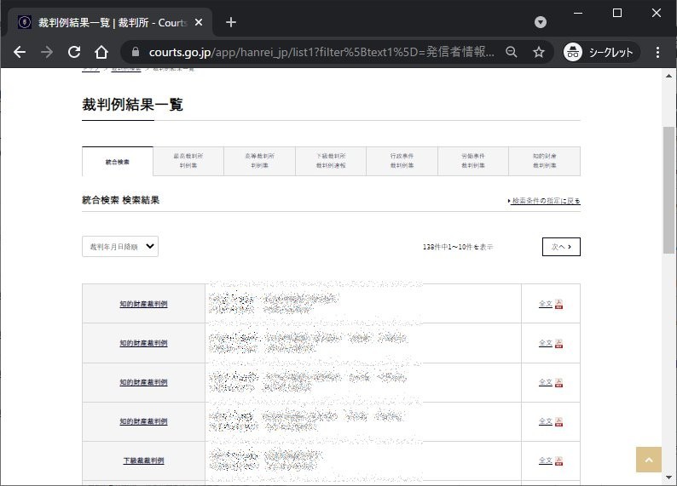Viewport: 677px width, 486px height.
Task: Open the Chrome three-dot menu
Action: point(657,52)
